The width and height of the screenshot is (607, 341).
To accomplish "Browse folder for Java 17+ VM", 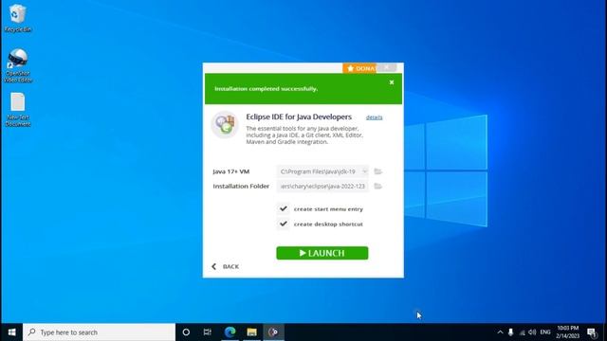I will point(377,171).
